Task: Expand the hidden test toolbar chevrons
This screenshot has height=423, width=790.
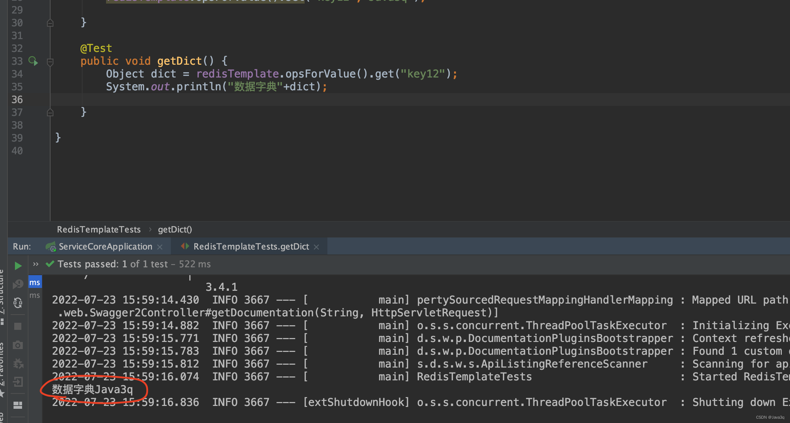Action: 36,264
